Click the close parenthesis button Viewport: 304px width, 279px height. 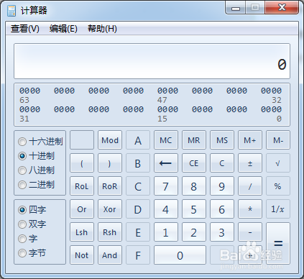[110, 163]
